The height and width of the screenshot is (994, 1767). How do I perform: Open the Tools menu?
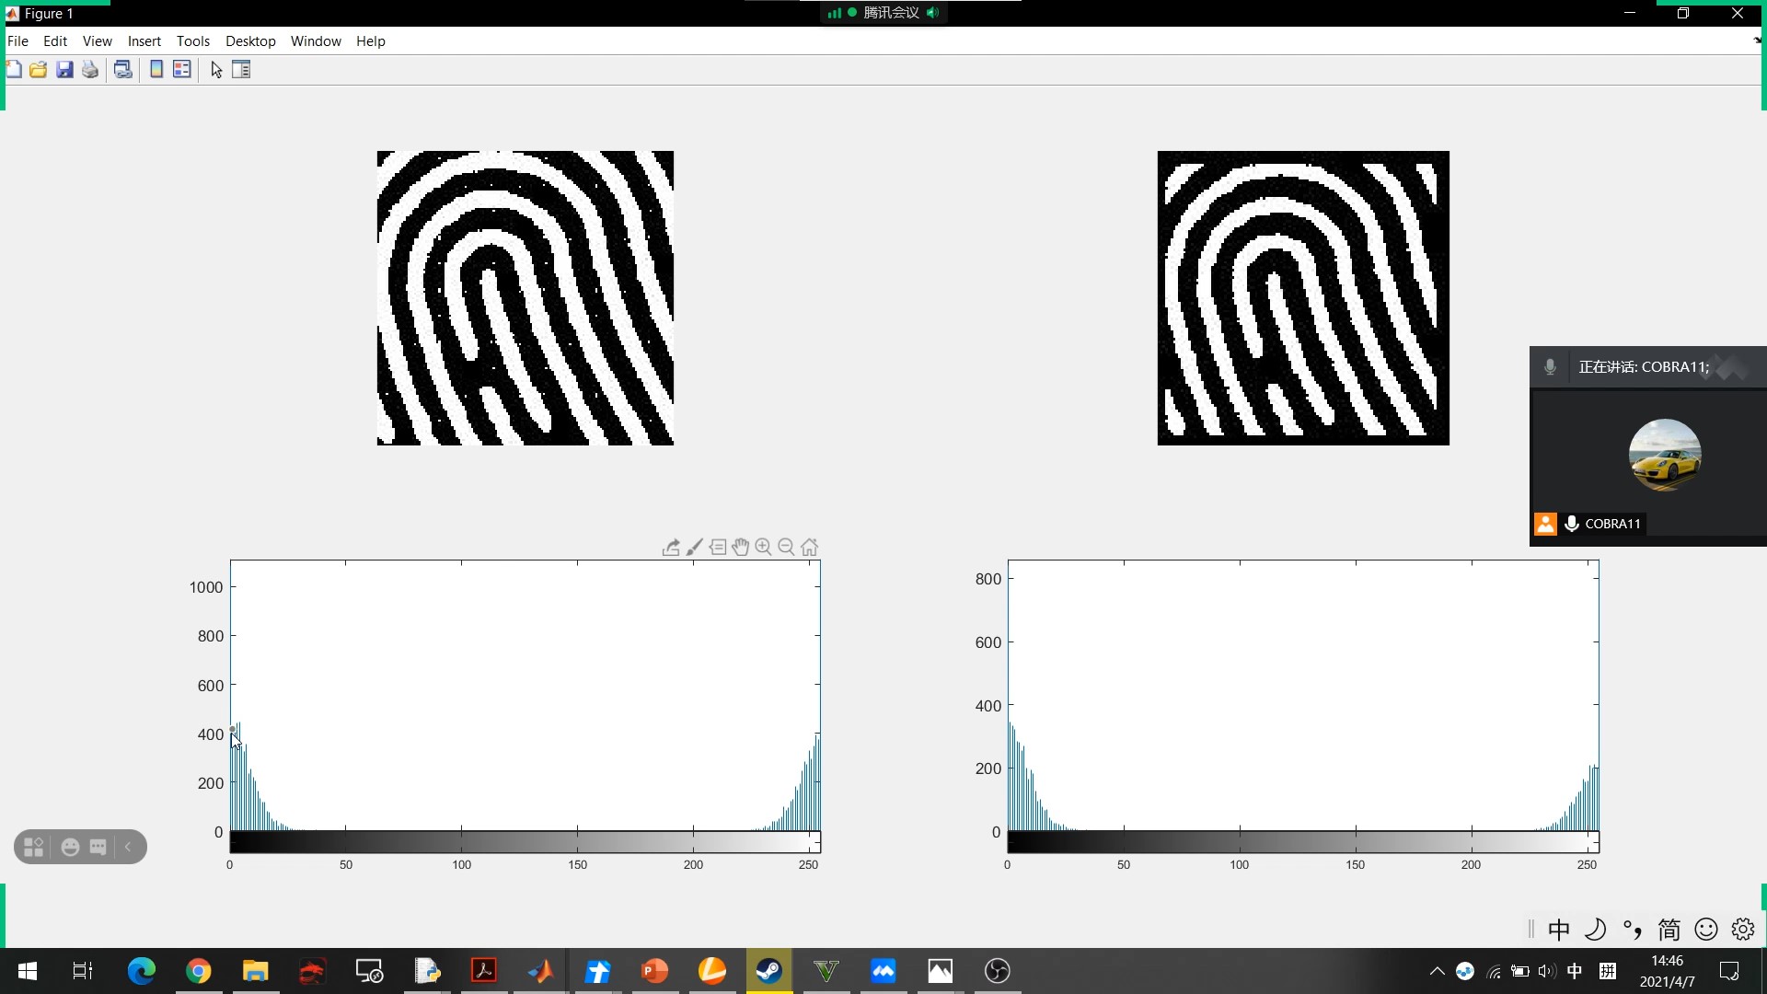coord(193,40)
